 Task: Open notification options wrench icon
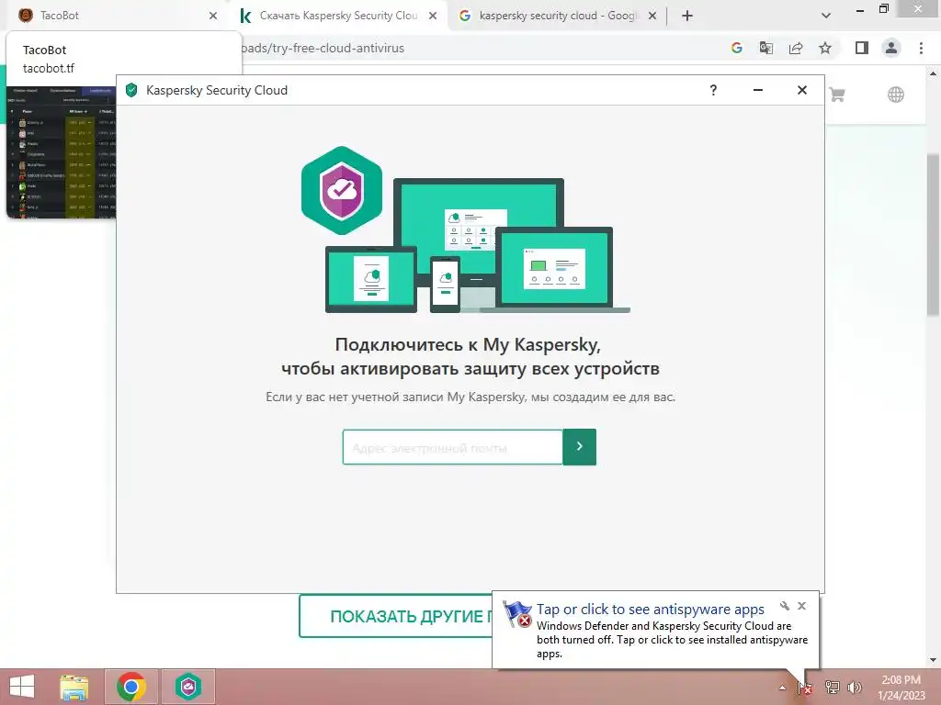(784, 606)
